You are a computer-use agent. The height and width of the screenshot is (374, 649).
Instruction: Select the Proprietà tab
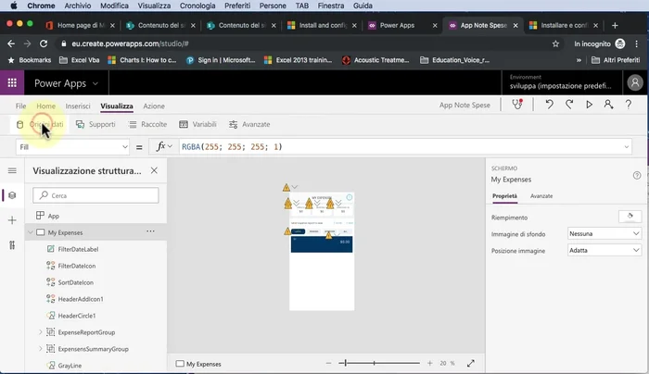pyautogui.click(x=504, y=196)
